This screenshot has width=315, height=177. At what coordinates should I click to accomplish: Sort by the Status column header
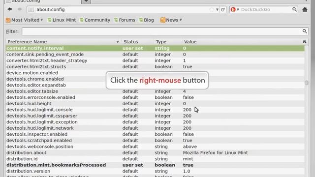(x=137, y=42)
